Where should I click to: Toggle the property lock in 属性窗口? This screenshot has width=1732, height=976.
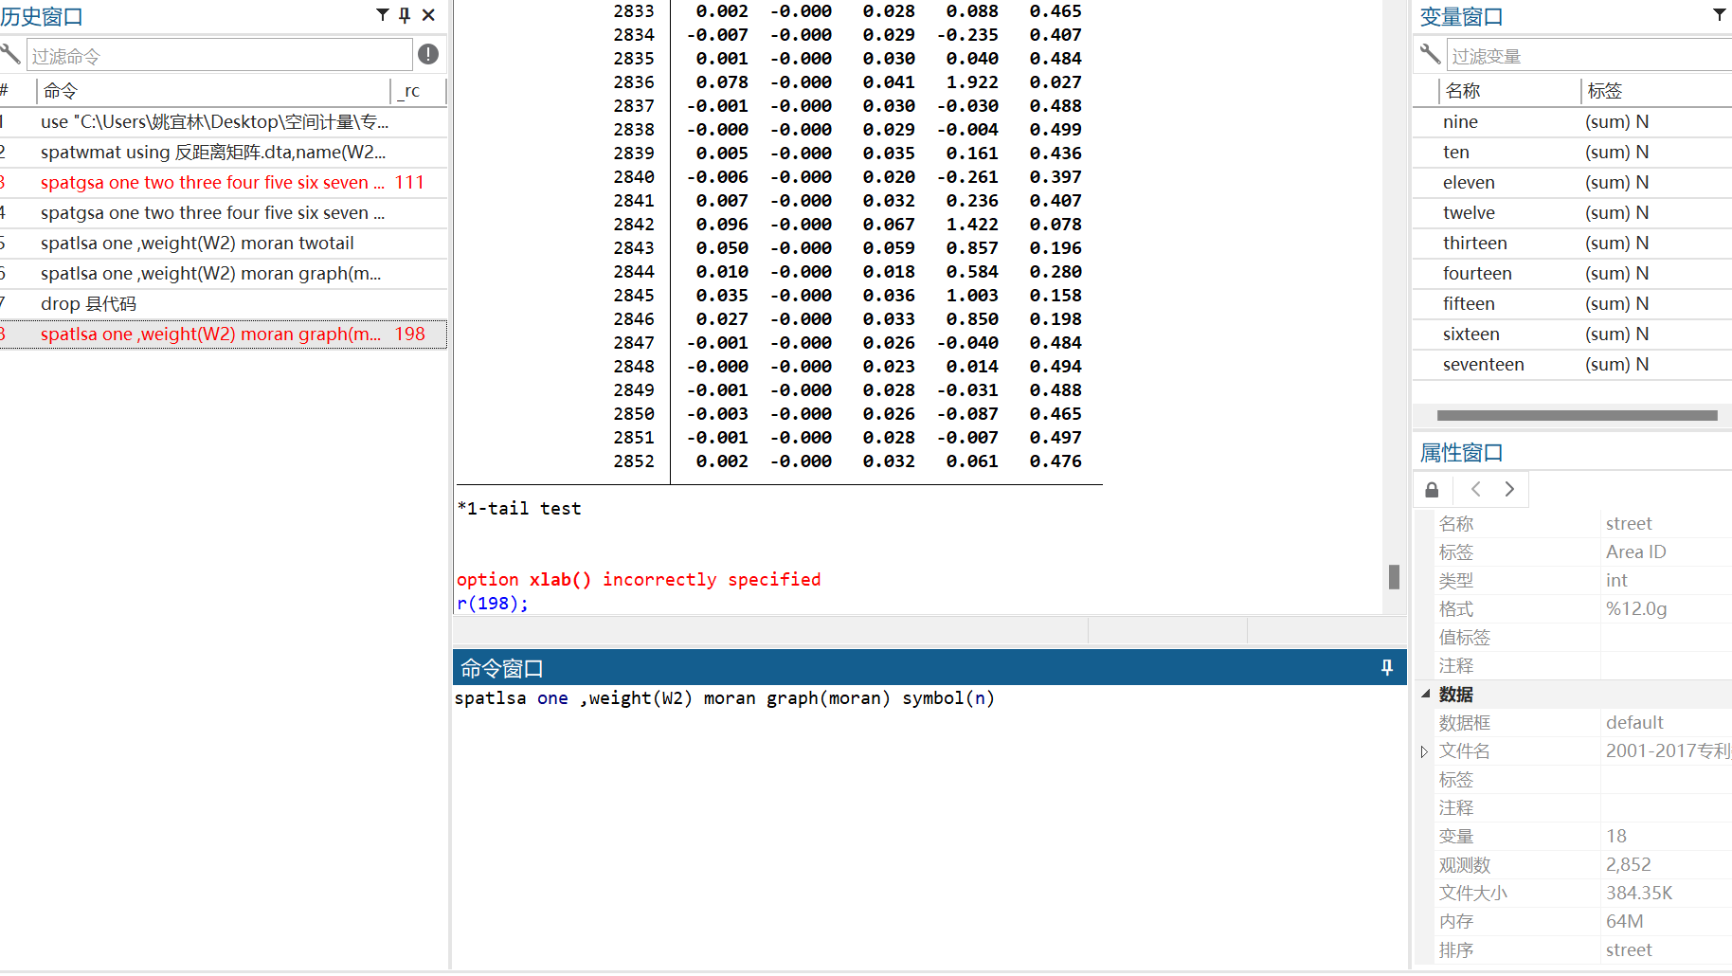[x=1432, y=489]
